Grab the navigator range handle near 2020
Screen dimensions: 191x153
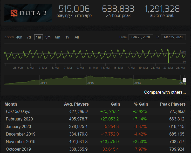pyautogui.click(x=185, y=80)
